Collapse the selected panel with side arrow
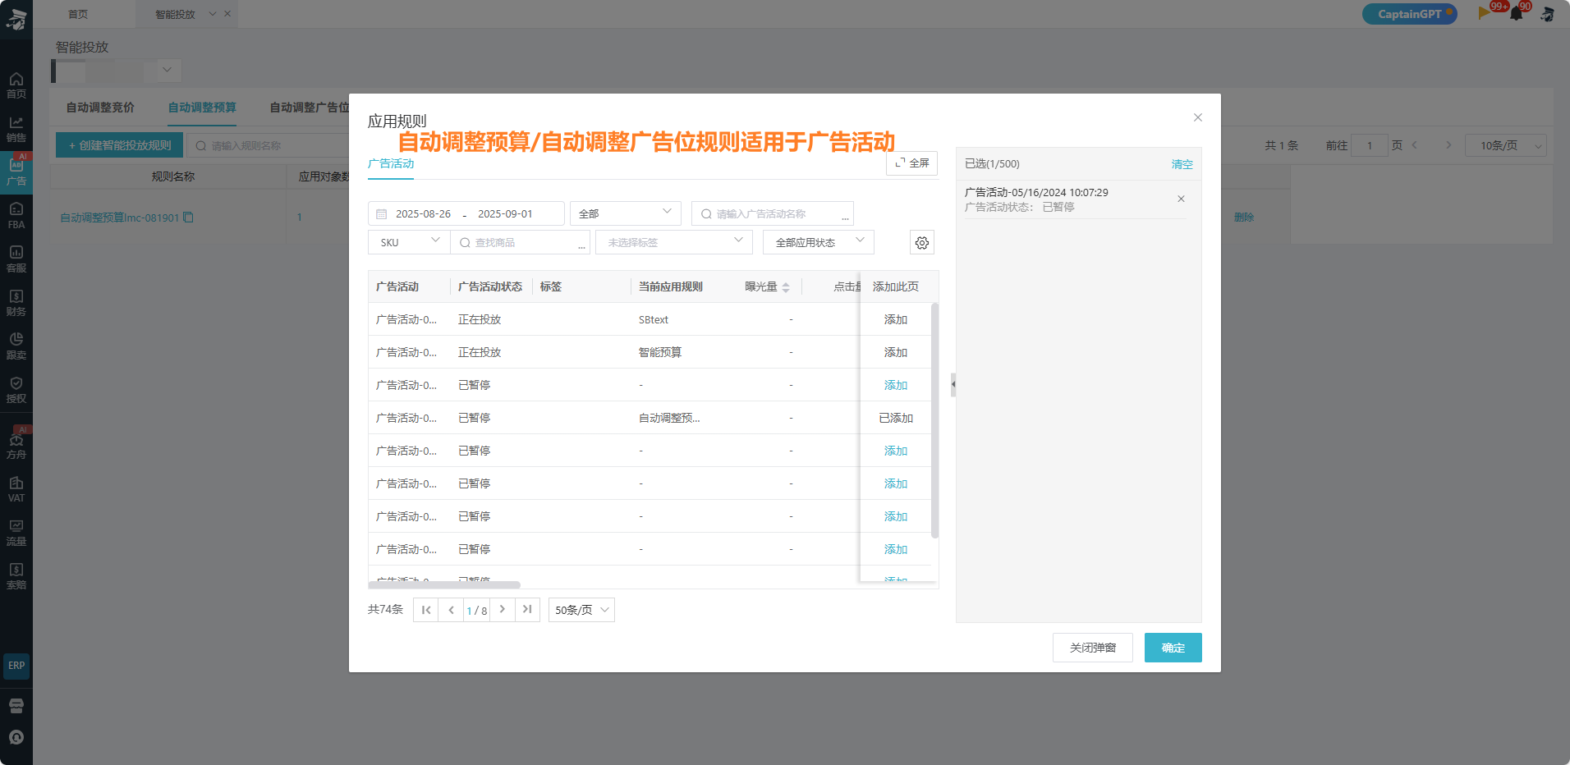The height and width of the screenshot is (765, 1570). (953, 384)
